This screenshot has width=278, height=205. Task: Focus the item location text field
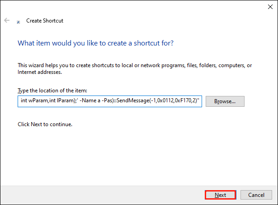coord(110,101)
